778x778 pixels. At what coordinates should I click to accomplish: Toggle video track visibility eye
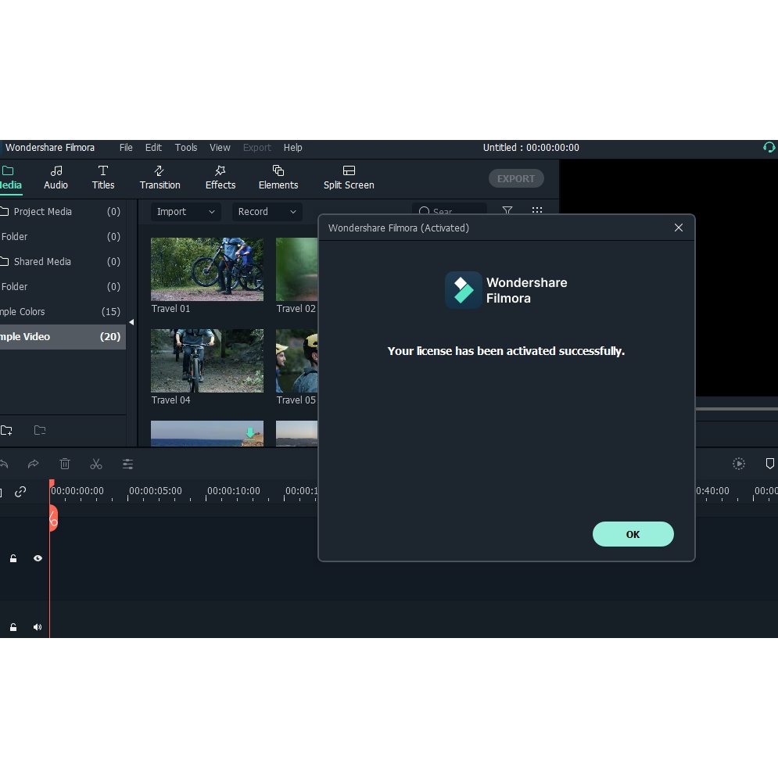coord(38,558)
